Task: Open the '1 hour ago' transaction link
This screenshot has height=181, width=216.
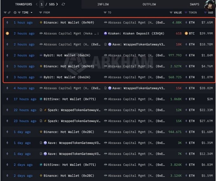Action: [x=23, y=23]
